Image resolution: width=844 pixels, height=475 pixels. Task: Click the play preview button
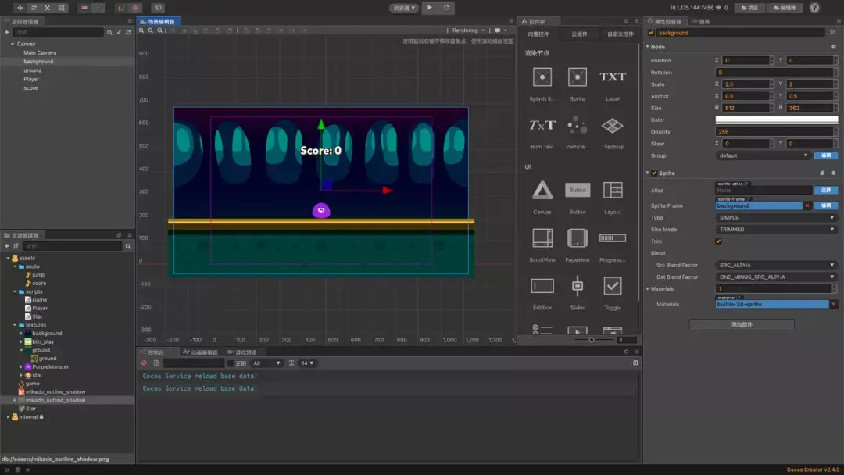pyautogui.click(x=430, y=8)
